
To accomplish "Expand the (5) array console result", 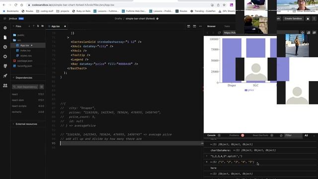I will 211,162.
